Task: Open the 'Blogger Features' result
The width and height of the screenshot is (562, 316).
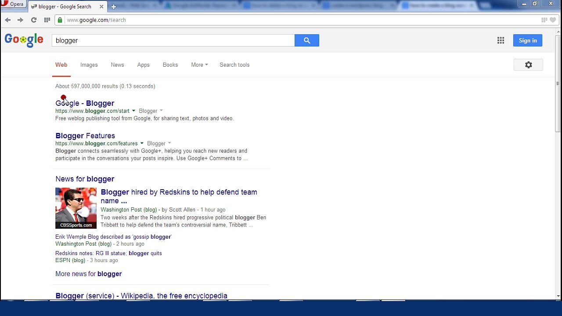Action: point(85,136)
